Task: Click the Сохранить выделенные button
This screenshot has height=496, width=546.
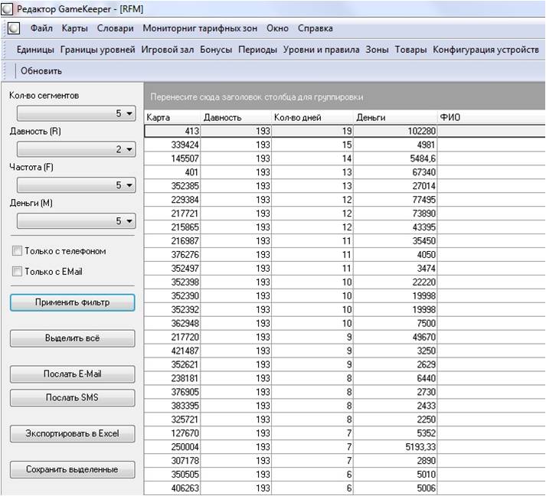Action: tap(73, 469)
